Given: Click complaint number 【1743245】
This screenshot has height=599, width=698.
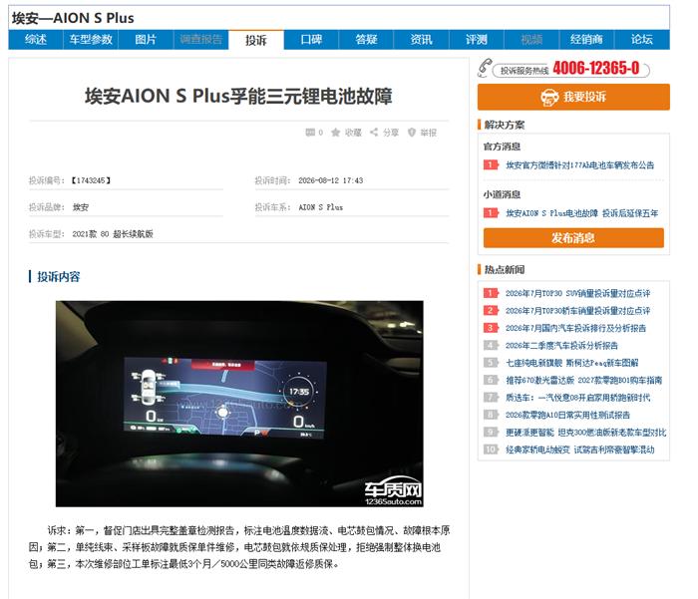Looking at the screenshot, I should pyautogui.click(x=91, y=180).
